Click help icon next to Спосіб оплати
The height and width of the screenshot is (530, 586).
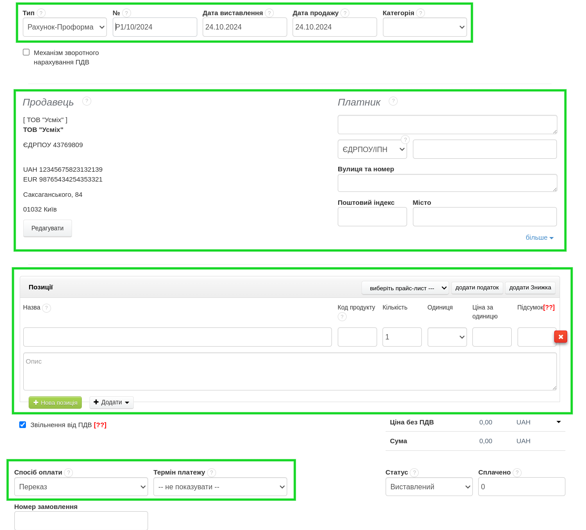pyautogui.click(x=68, y=473)
